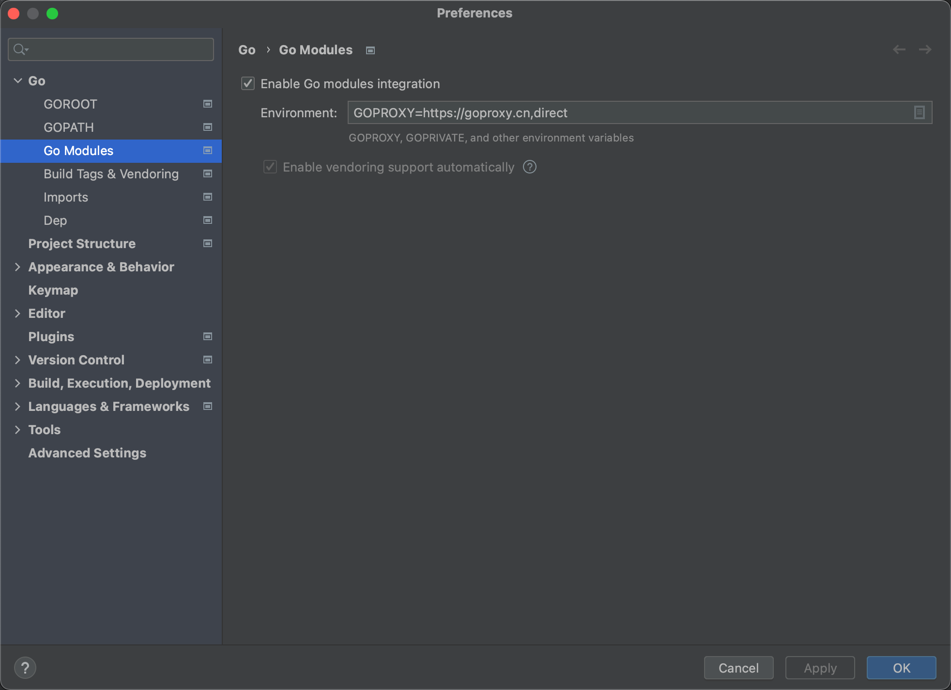
Task: Click the Go breadcrumb link
Action: point(247,50)
